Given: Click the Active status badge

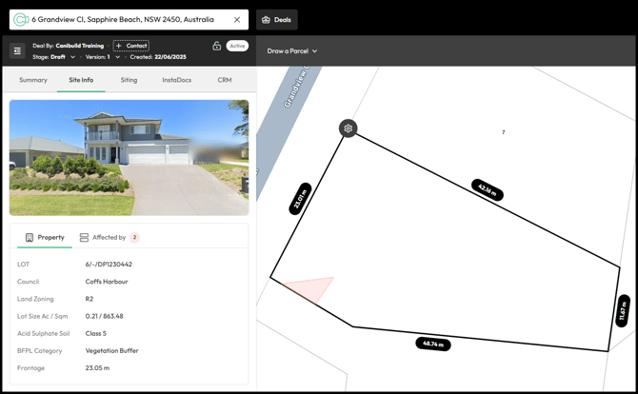Looking at the screenshot, I should point(237,46).
